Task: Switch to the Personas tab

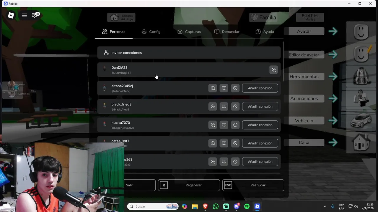Action: click(114, 32)
